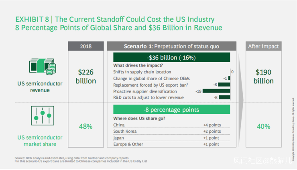The width and height of the screenshot is (297, 170).
Task: Select the 2018 column header
Action: tap(86, 46)
